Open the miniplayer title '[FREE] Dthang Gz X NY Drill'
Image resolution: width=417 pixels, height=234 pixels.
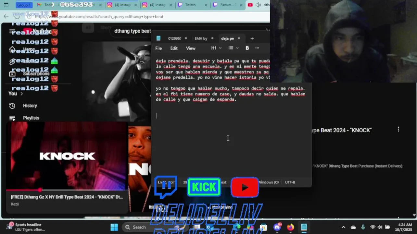click(67, 197)
